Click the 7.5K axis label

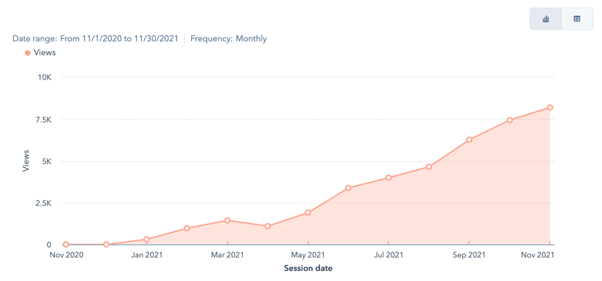click(43, 120)
